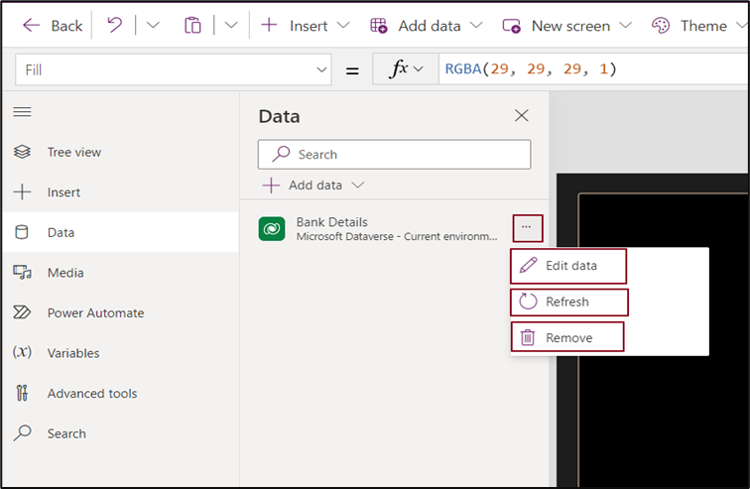This screenshot has height=489, width=750.
Task: Click the sidebar Insert plus icon
Action: point(22,192)
